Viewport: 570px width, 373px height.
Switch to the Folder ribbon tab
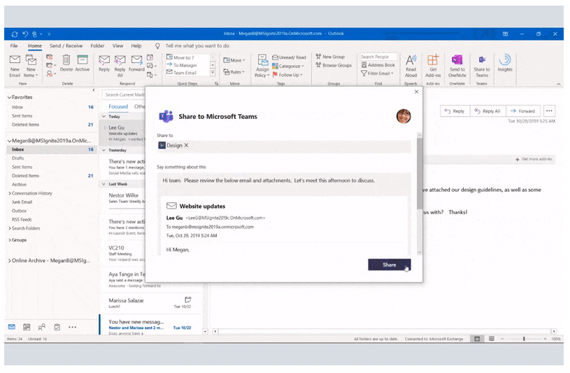[97, 46]
